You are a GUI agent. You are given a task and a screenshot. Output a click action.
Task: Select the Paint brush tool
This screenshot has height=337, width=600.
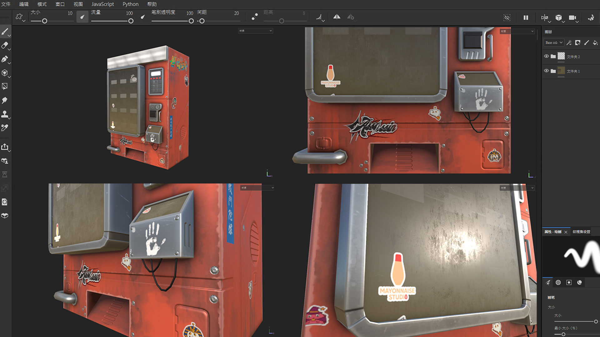tap(5, 32)
